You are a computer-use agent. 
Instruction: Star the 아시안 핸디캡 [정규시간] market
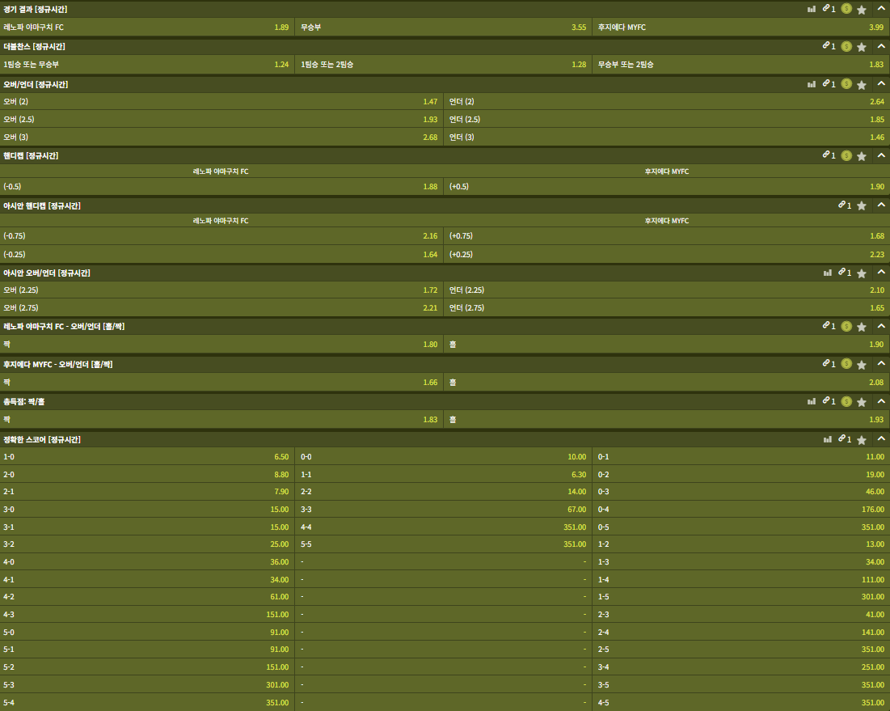[x=862, y=206]
